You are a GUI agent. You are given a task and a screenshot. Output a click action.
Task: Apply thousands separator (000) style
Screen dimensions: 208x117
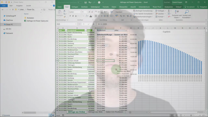coord(123,16)
